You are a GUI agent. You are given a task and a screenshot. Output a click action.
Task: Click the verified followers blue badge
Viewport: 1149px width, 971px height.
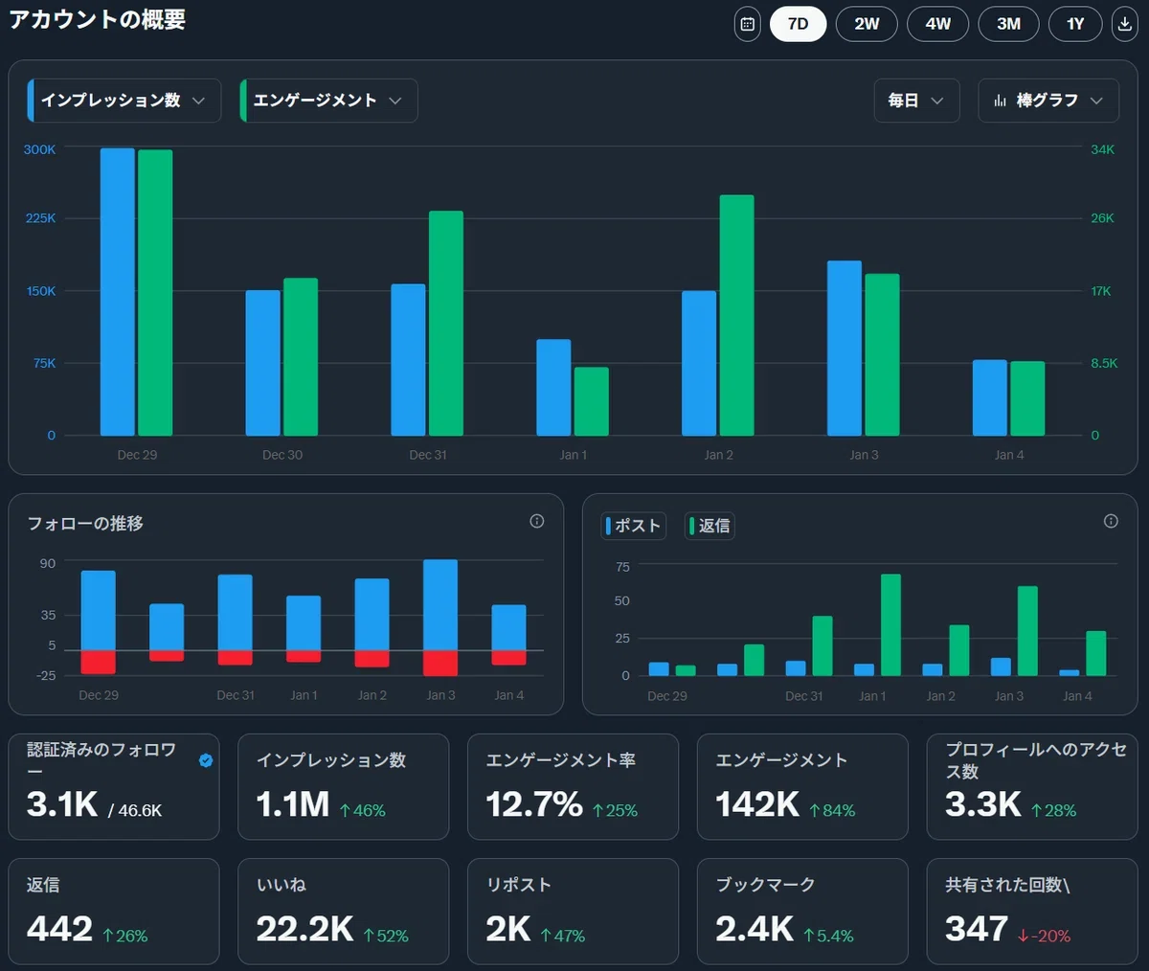(206, 760)
